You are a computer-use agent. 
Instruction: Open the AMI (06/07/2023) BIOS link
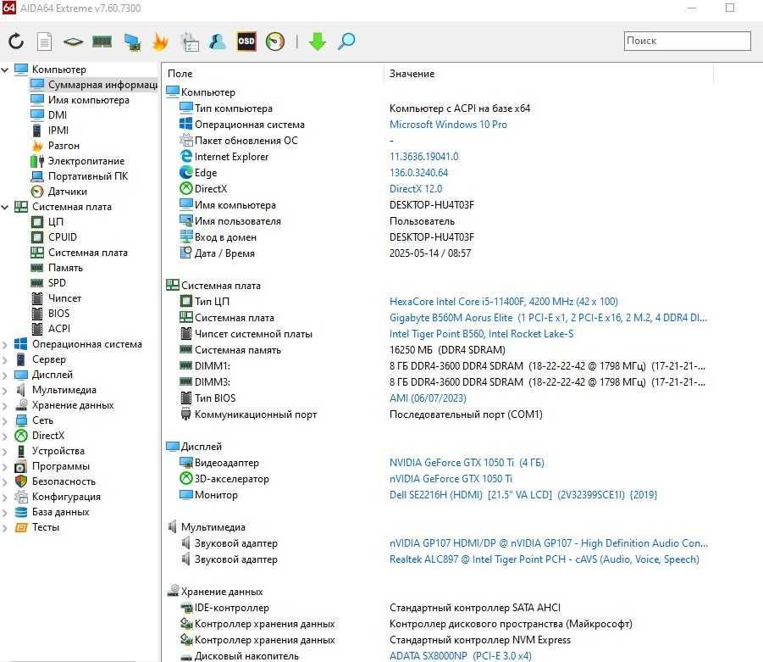428,398
